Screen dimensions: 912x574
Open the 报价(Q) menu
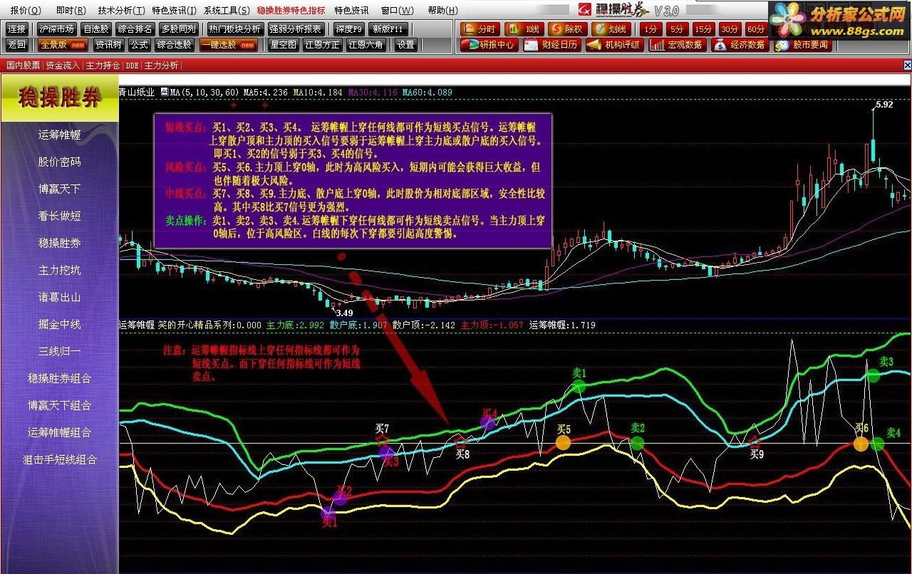(26, 10)
